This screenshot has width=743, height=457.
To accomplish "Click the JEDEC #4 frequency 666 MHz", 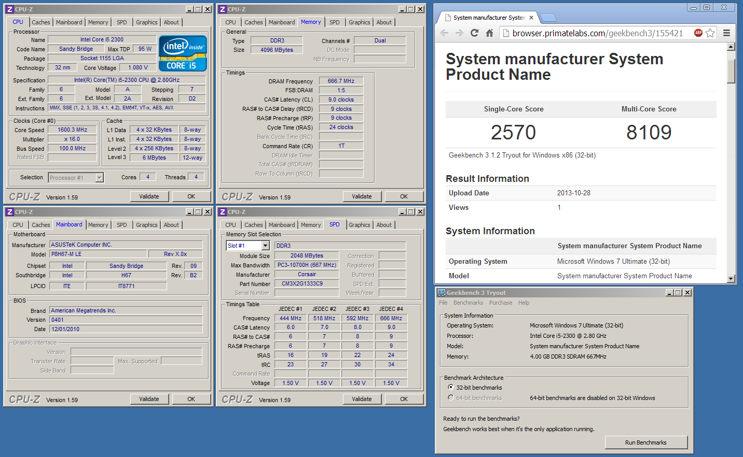I will [x=391, y=318].
